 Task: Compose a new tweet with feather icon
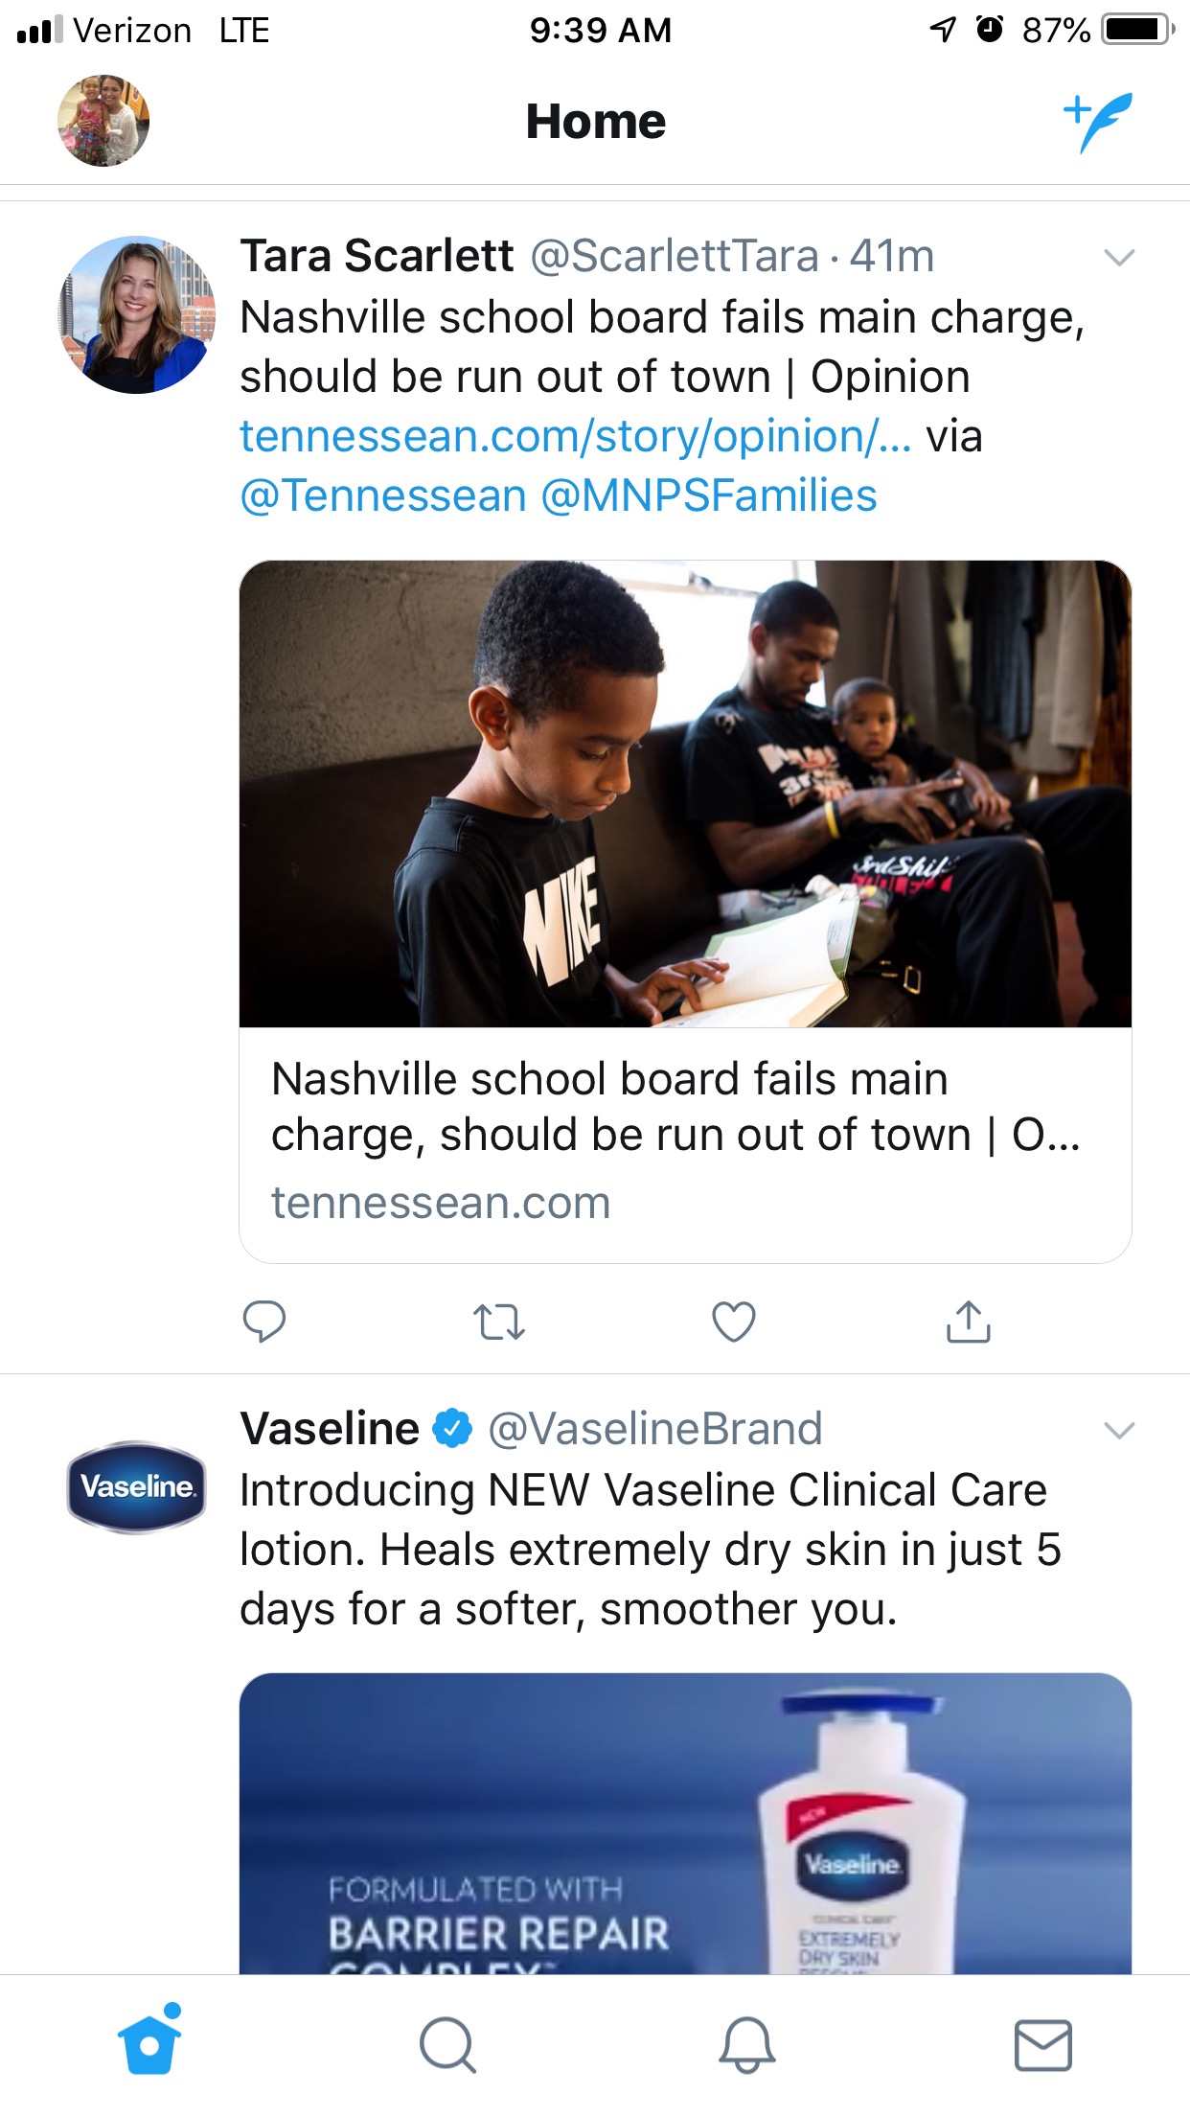click(1098, 122)
